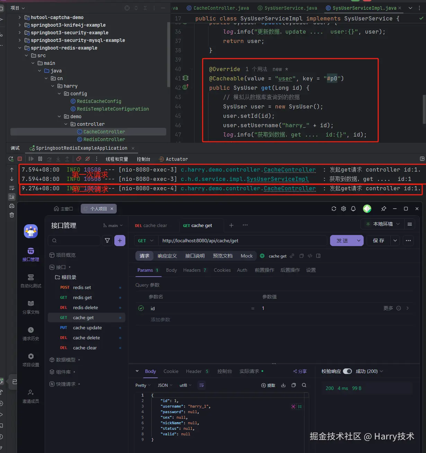426x453 pixels.
Task: Click 邀请成员 in Apifox sidebar
Action: pyautogui.click(x=31, y=396)
